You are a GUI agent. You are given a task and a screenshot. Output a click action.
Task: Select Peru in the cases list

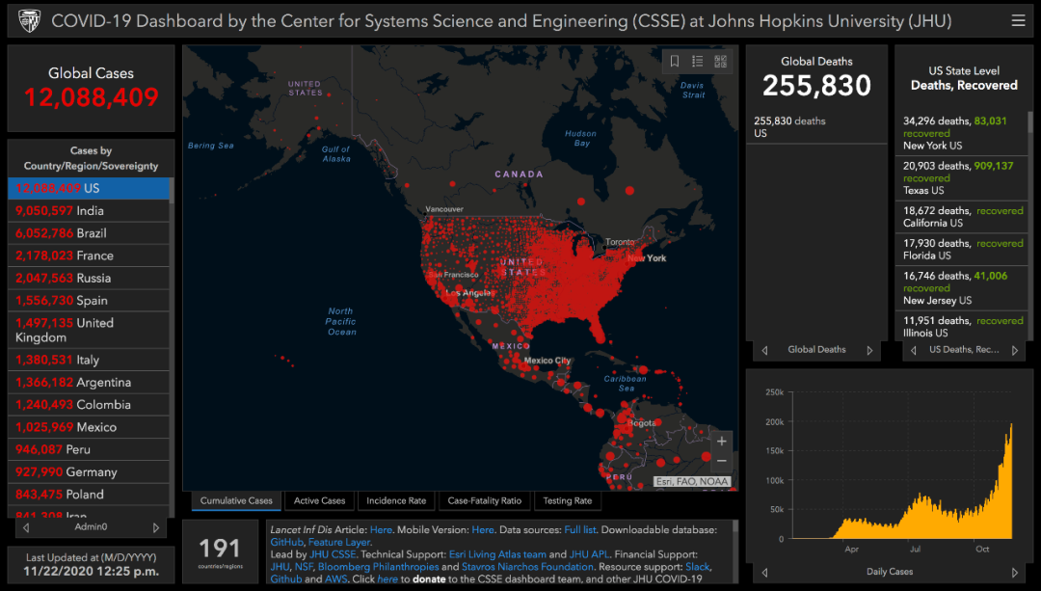point(89,449)
